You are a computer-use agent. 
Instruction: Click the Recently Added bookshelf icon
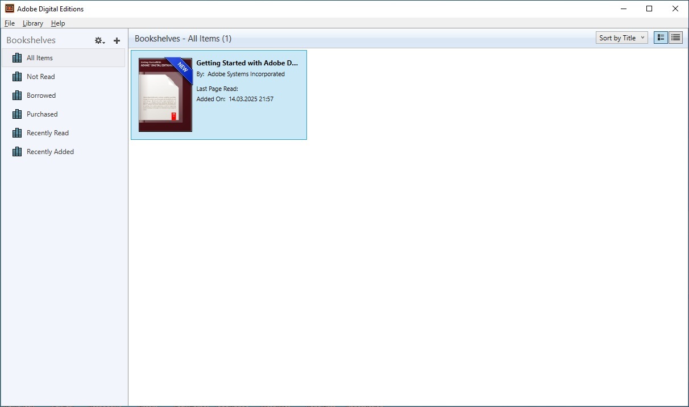point(17,152)
